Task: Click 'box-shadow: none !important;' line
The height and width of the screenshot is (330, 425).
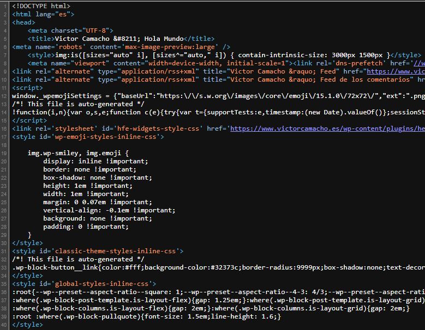Action: 98,178
